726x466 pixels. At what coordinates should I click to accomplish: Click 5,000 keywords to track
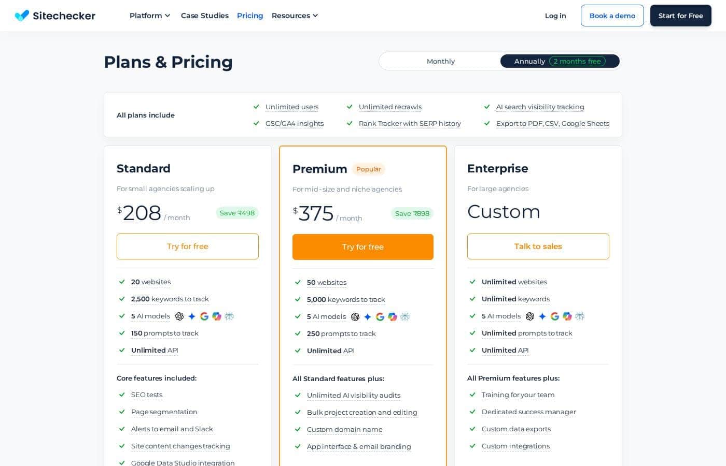pyautogui.click(x=346, y=299)
